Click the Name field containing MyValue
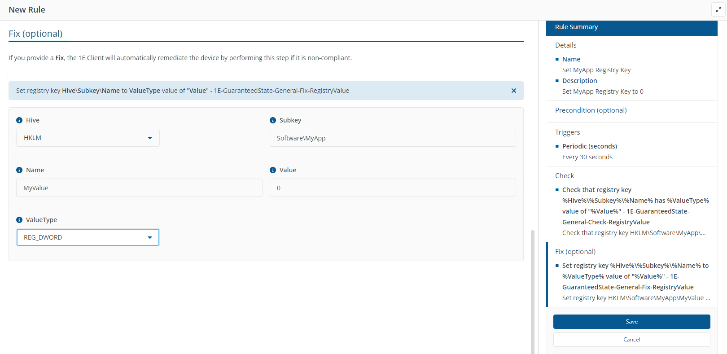727x354 pixels. point(139,188)
